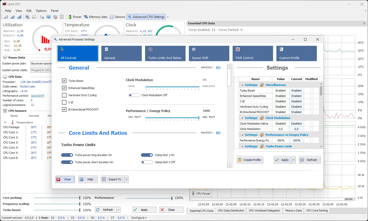This screenshot has width=368, height=221.
Task: Click the Performance / Energy Policy slider handle
Action: pos(199,118)
